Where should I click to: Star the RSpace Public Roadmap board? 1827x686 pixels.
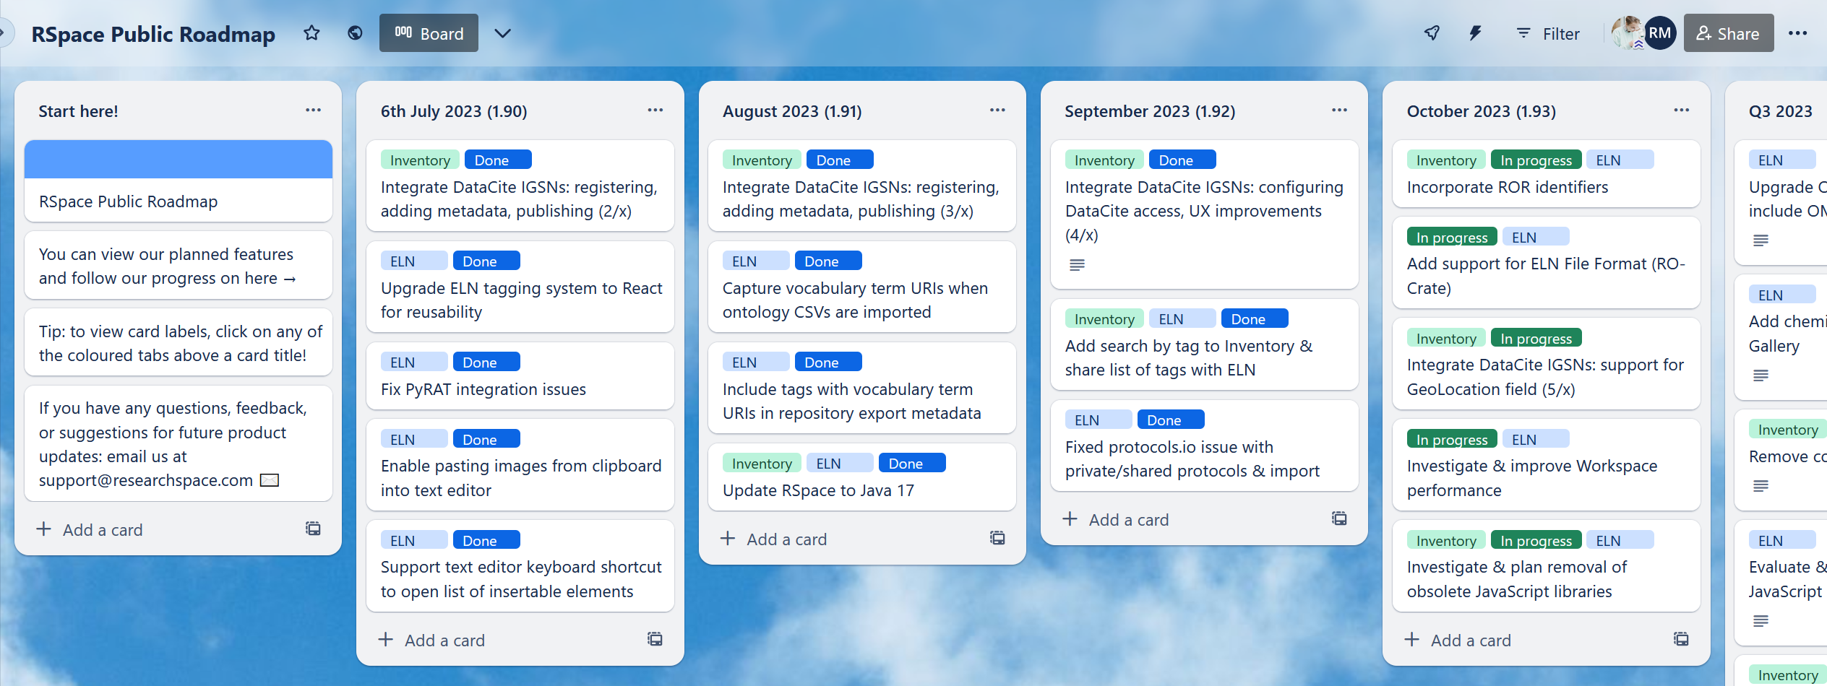[x=311, y=33]
